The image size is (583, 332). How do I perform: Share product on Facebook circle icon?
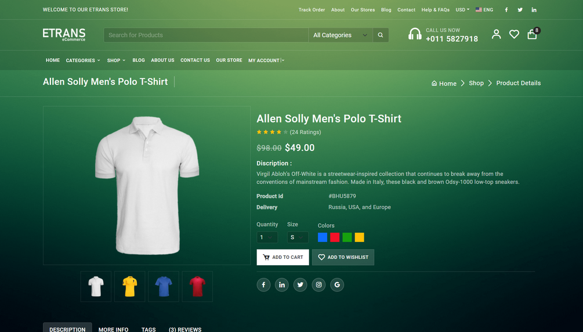[x=263, y=285]
